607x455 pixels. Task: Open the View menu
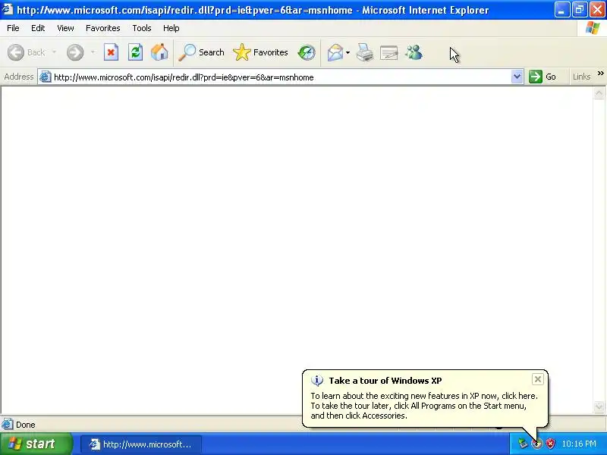65,28
